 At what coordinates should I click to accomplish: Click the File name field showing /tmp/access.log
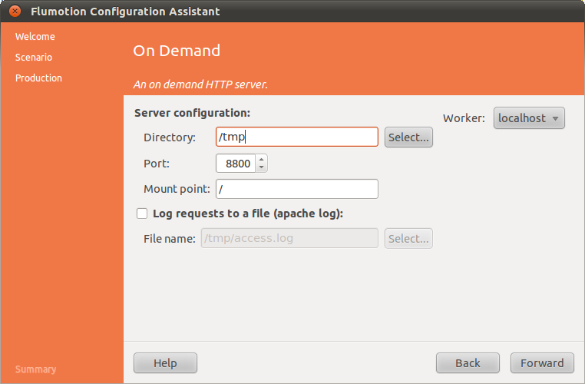coord(289,238)
